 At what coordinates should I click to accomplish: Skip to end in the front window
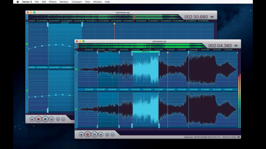coord(101,134)
